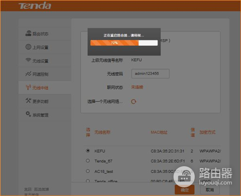Click the 无线名称 column header
The width and height of the screenshot is (241, 196).
click(x=102, y=132)
